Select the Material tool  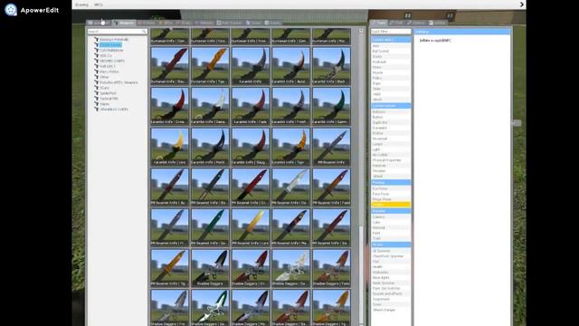click(x=391, y=227)
